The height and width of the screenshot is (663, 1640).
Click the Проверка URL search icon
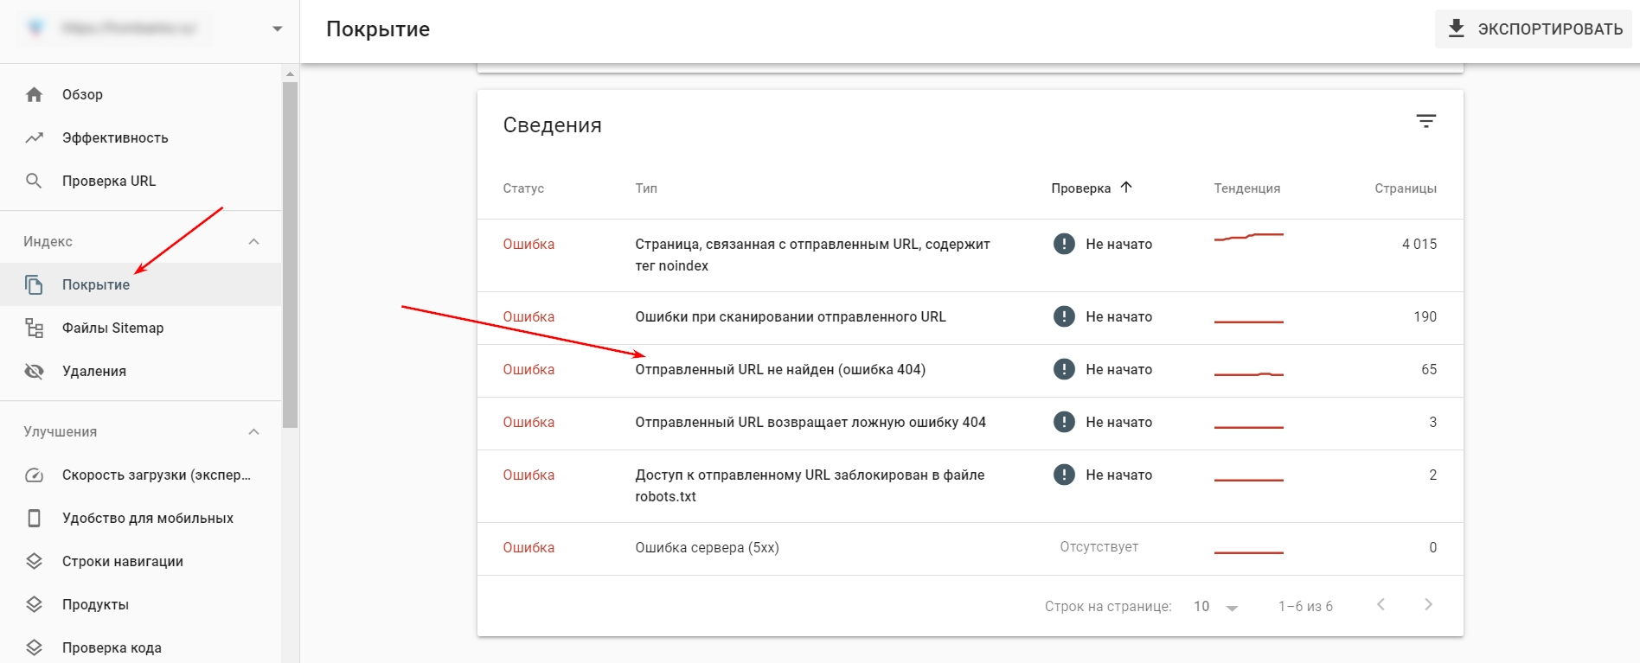click(x=34, y=181)
